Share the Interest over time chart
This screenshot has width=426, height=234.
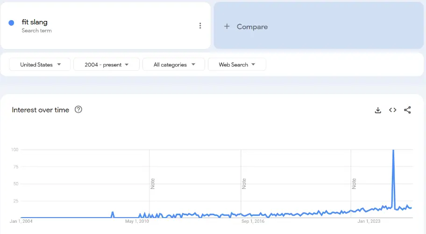tap(407, 110)
